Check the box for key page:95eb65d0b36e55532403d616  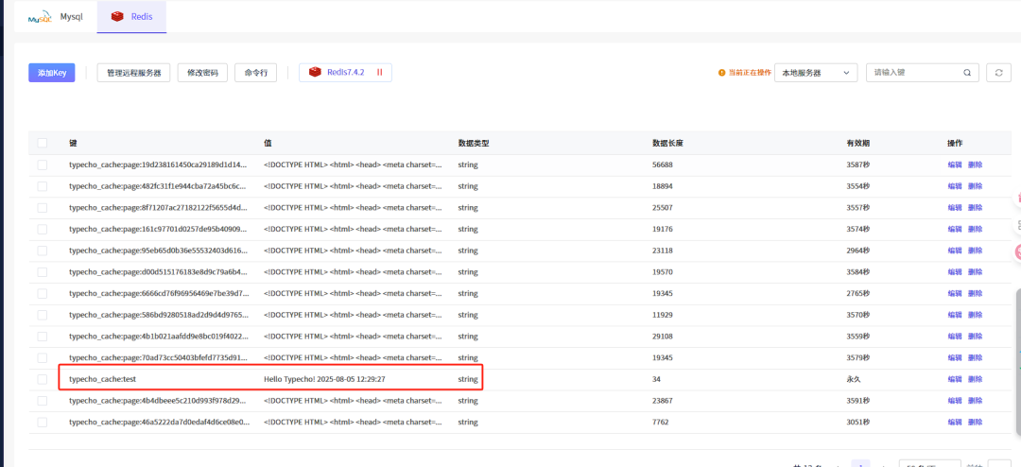tap(43, 251)
